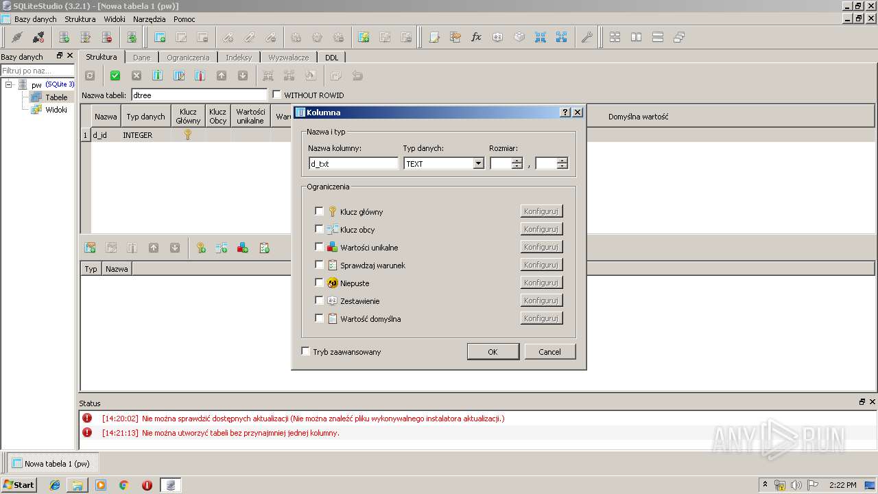The width and height of the screenshot is (878, 494).
Task: Switch to the DDL tab
Action: click(x=332, y=58)
